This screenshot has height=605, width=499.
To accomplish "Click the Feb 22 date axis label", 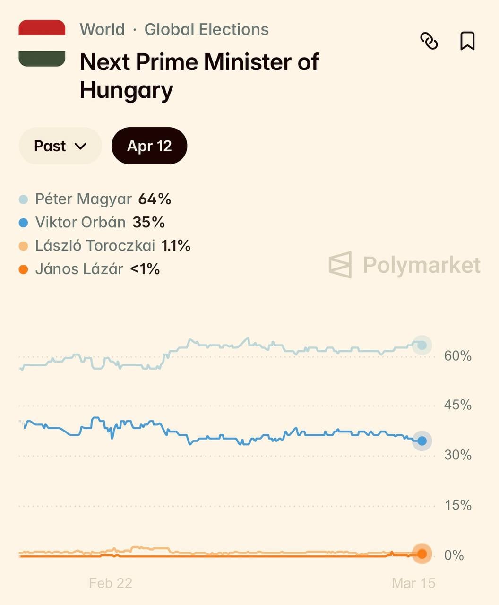I will pos(111,583).
